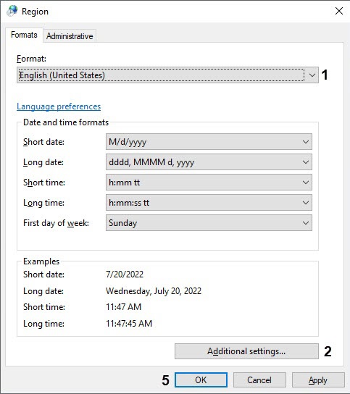Open the Short time format dropdown
Screen dimensions: 350x394
(x=209, y=183)
